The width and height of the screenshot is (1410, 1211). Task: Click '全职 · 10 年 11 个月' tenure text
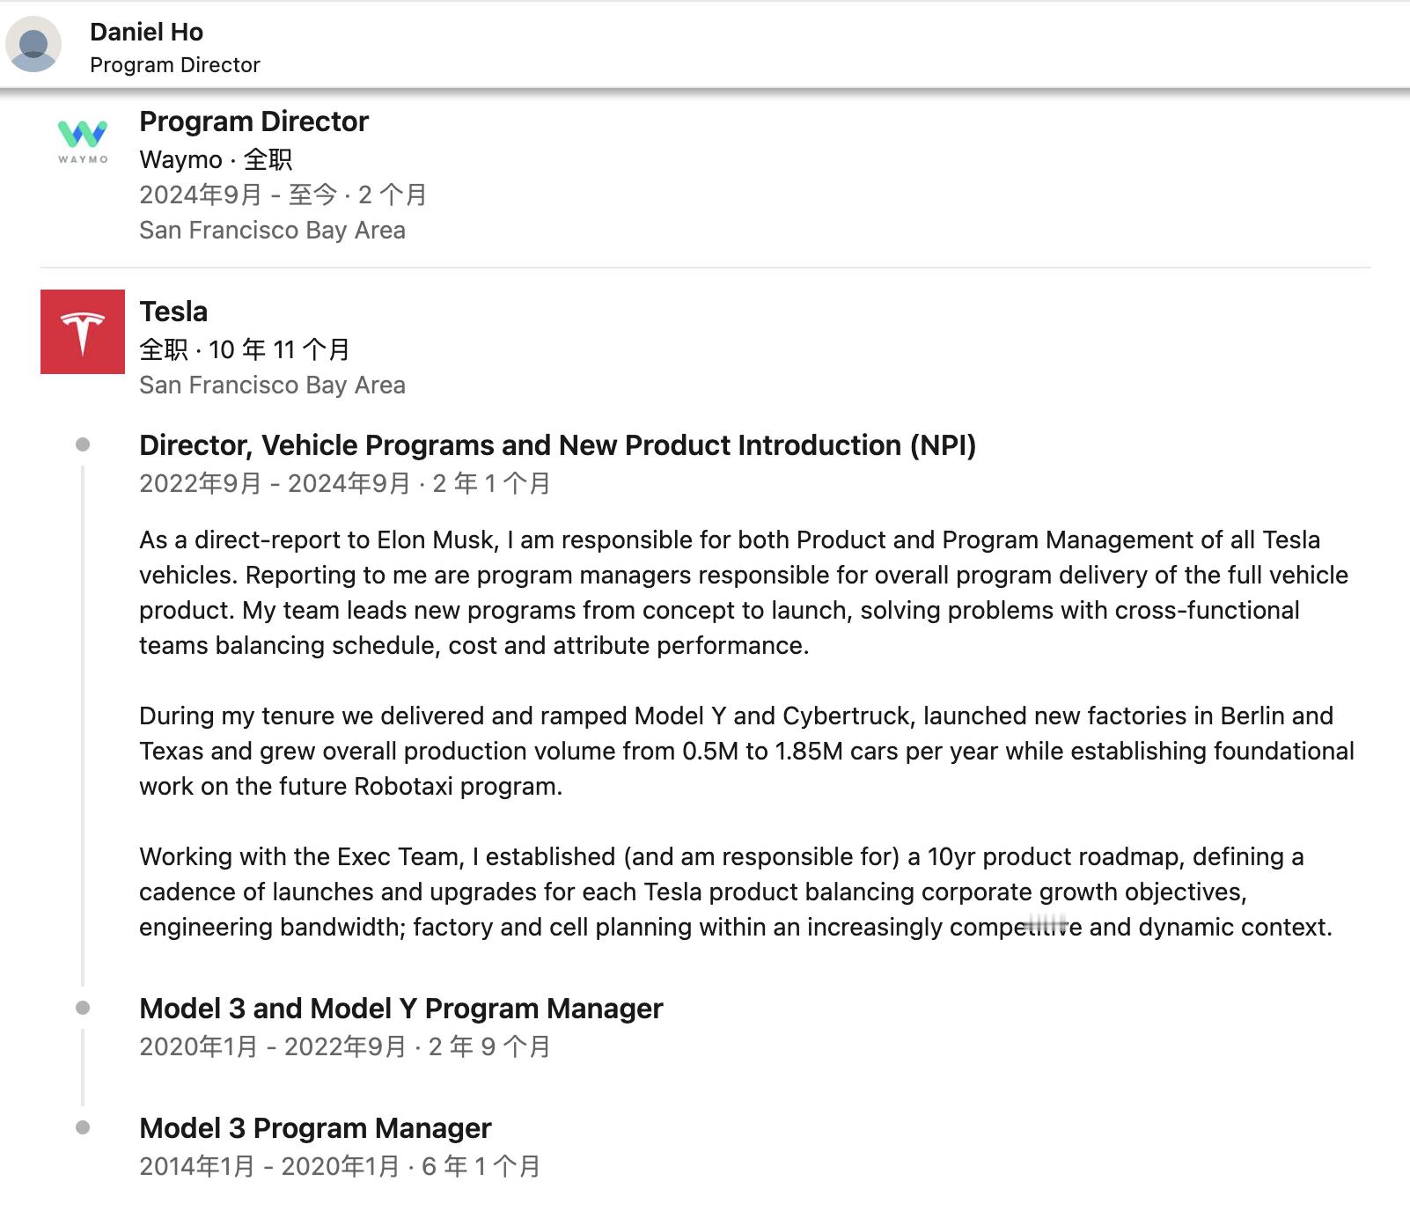coord(245,349)
